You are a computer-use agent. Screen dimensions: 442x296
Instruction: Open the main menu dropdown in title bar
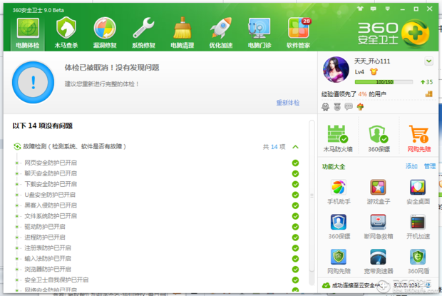point(388,9)
